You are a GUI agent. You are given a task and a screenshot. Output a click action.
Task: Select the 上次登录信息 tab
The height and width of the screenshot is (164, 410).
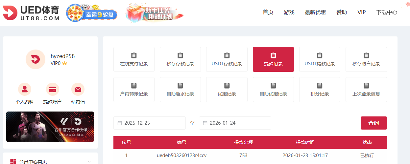(366, 90)
